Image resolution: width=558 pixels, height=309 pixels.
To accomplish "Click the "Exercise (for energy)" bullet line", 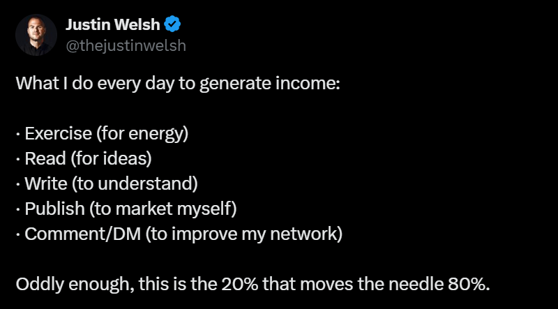I will pos(102,134).
